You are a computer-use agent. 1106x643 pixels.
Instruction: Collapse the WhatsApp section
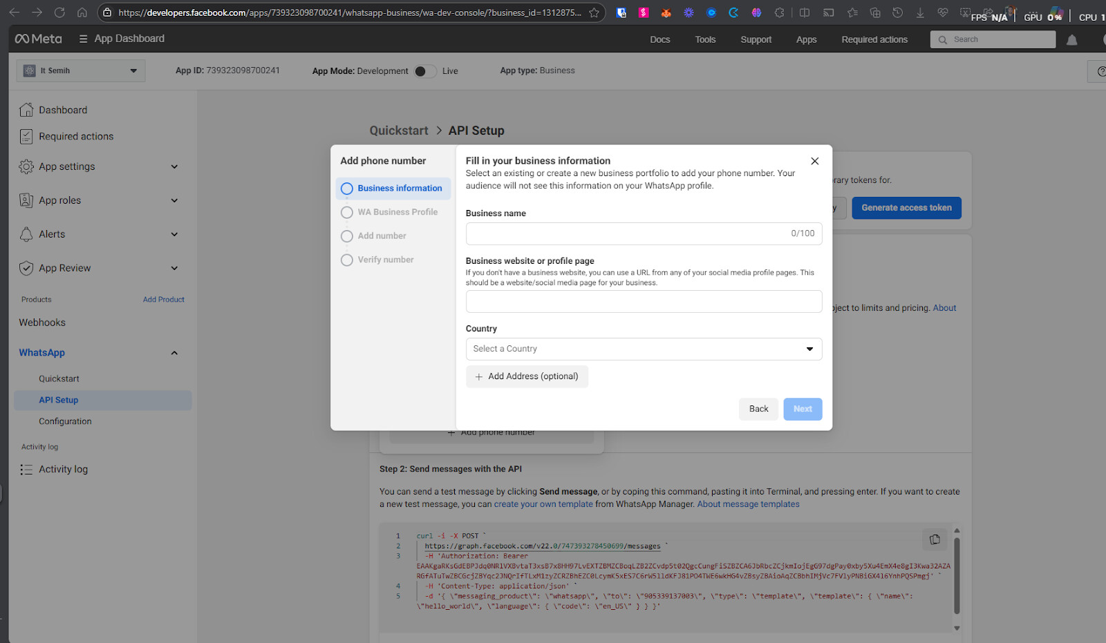click(174, 353)
